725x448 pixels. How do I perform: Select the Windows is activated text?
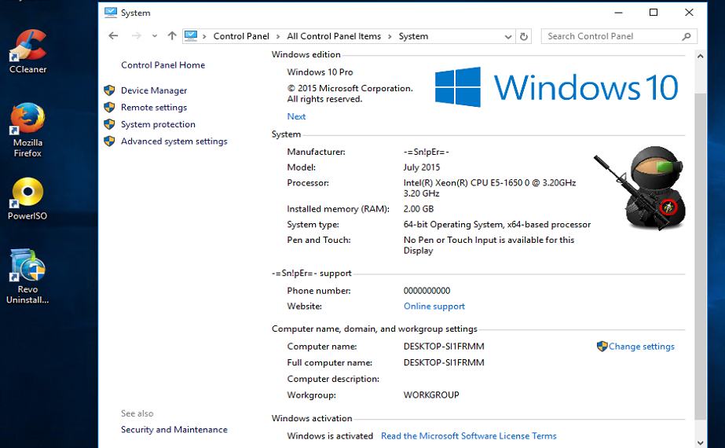[330, 436]
